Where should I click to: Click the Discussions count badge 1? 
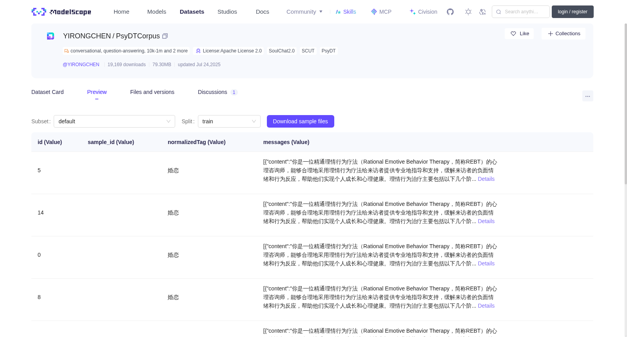pyautogui.click(x=234, y=92)
